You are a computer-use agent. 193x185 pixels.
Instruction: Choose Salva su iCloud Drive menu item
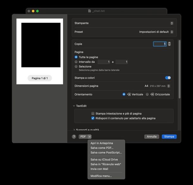click(x=104, y=159)
